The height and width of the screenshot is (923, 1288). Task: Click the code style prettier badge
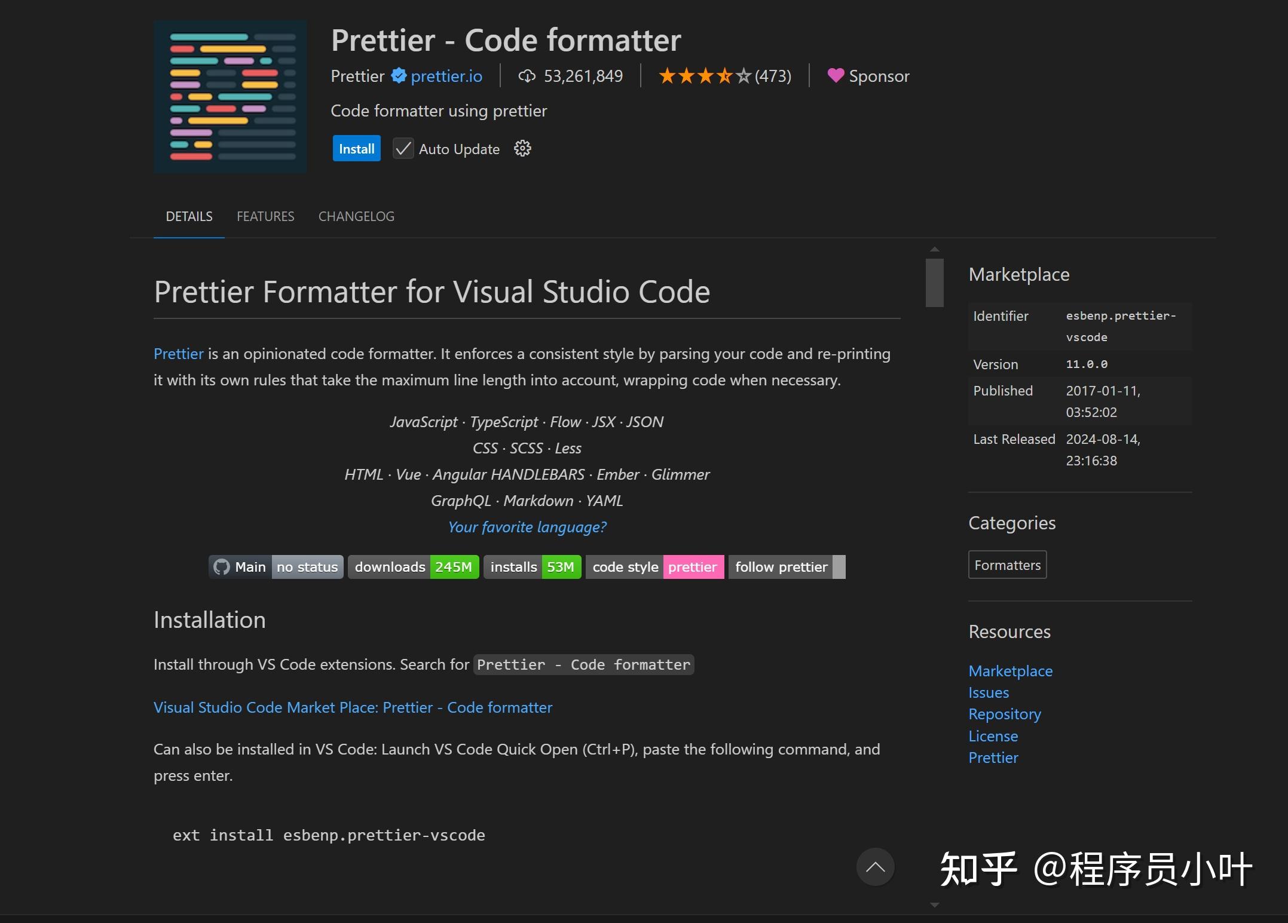click(655, 567)
